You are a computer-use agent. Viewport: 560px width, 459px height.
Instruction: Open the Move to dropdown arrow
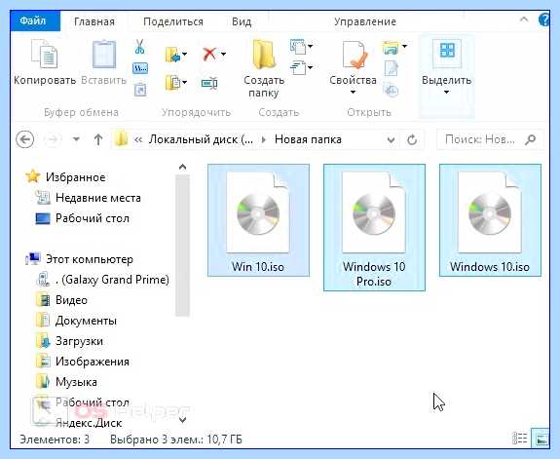185,55
